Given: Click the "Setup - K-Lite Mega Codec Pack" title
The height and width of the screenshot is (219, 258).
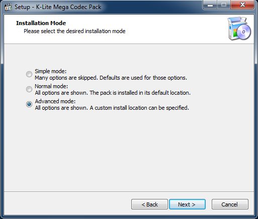Looking at the screenshot, I should (x=58, y=7).
